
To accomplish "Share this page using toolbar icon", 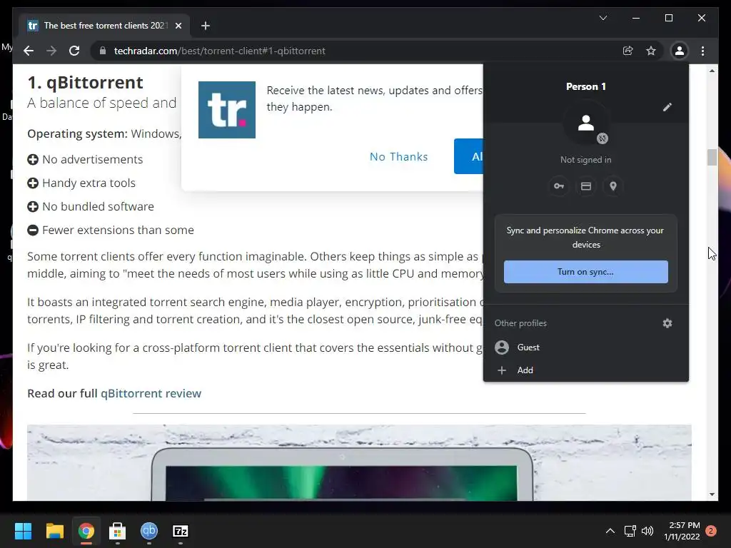I will 628,51.
